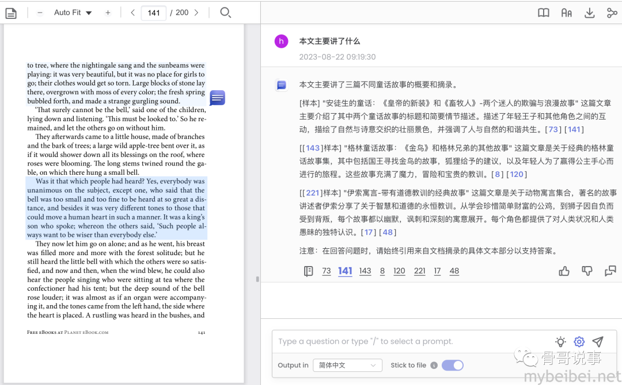Jump to page 143 in reference list
Screen dimensions: 622x385
[x=365, y=271]
